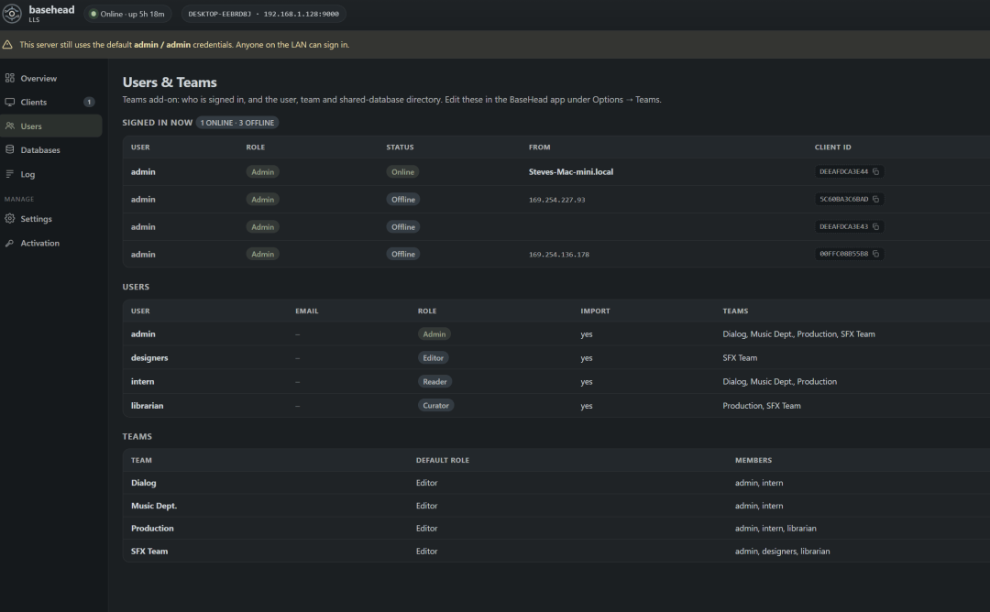Copy client ID 5C60BA3C6BAD with copy icon
990x612 pixels.
(875, 199)
